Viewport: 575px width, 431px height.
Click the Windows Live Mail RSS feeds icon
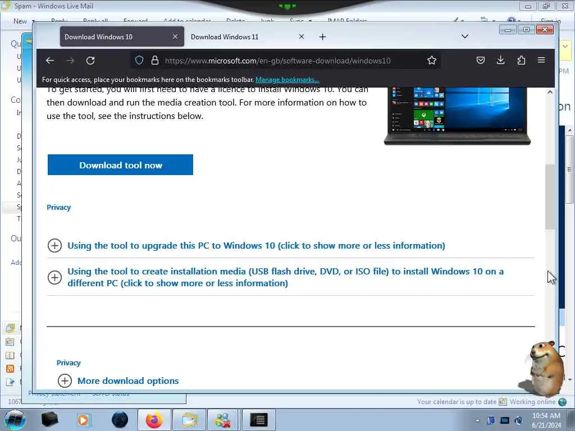point(10,369)
